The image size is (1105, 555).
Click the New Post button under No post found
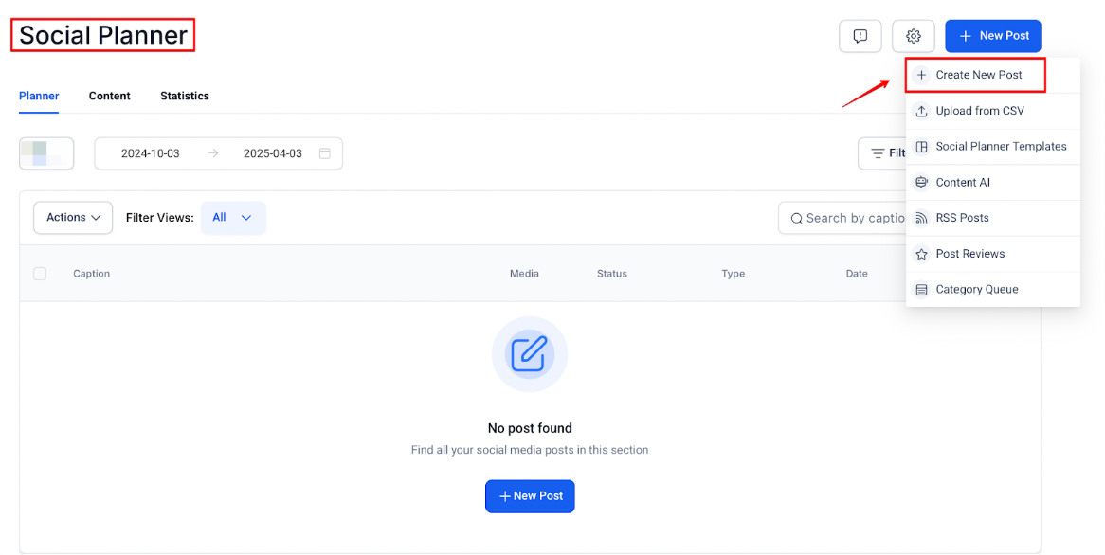click(530, 496)
